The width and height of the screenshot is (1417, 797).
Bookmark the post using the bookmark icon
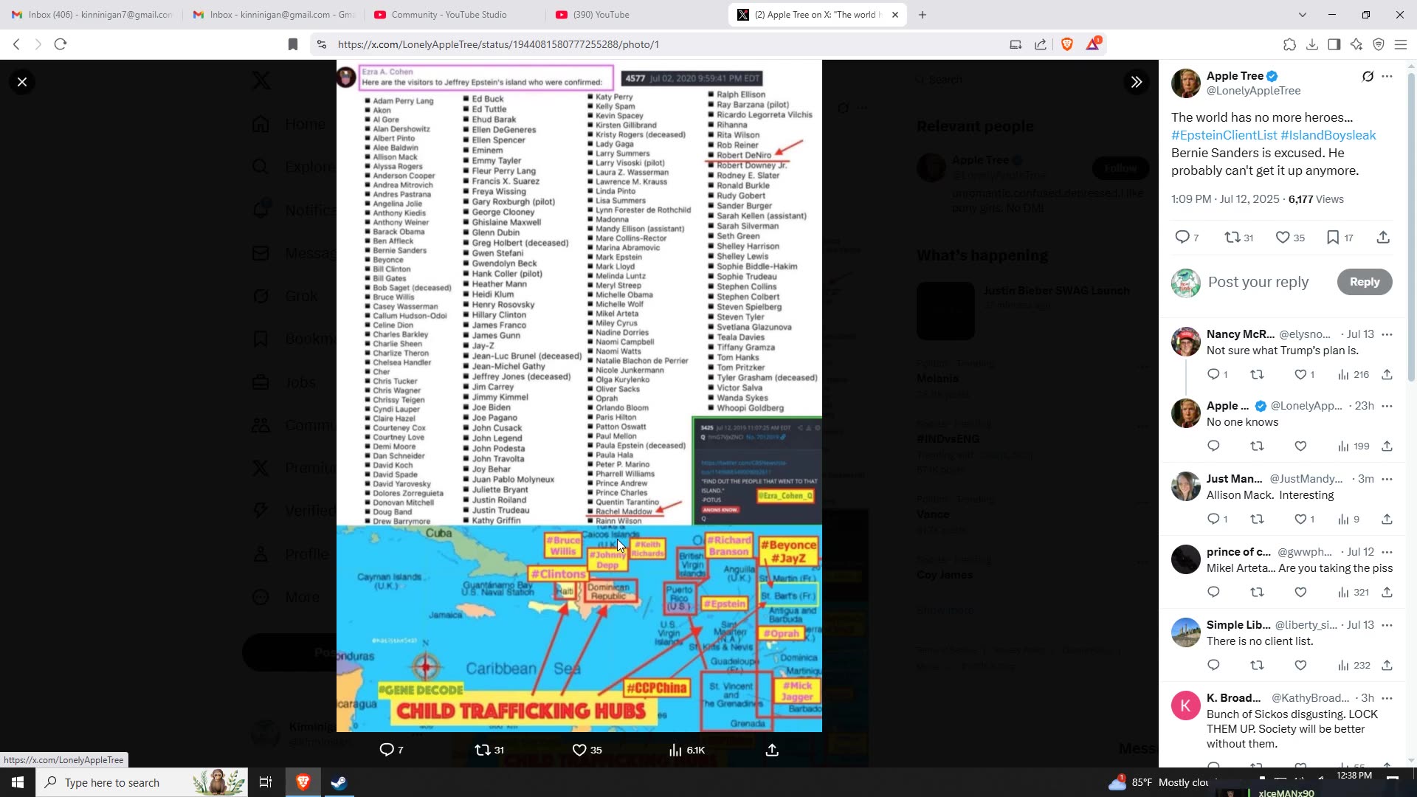(x=1333, y=237)
